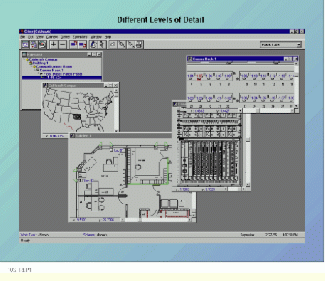Click the magnifying glass toolbar icon
This screenshot has width=325, height=281.
point(122,45)
